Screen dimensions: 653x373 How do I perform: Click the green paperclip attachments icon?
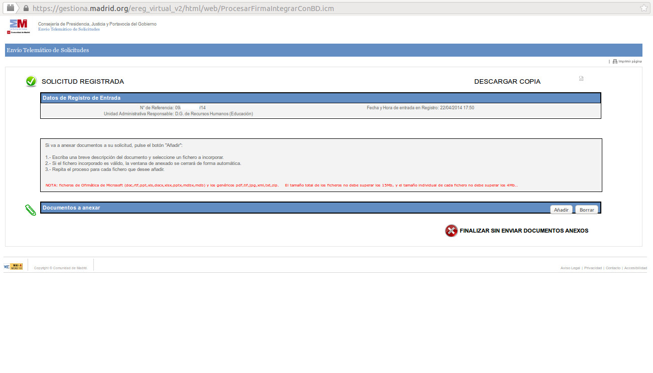[x=31, y=210]
